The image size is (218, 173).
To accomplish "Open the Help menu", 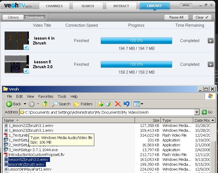I will 74,96.
